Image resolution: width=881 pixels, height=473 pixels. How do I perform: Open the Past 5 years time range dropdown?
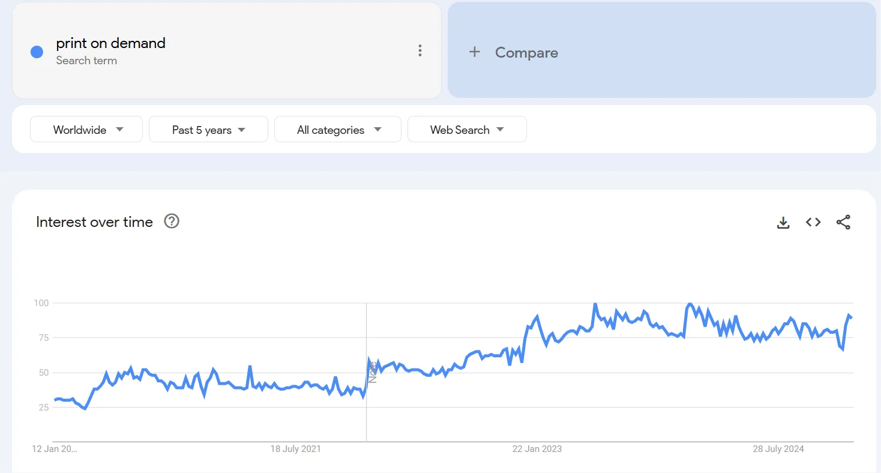(x=208, y=130)
